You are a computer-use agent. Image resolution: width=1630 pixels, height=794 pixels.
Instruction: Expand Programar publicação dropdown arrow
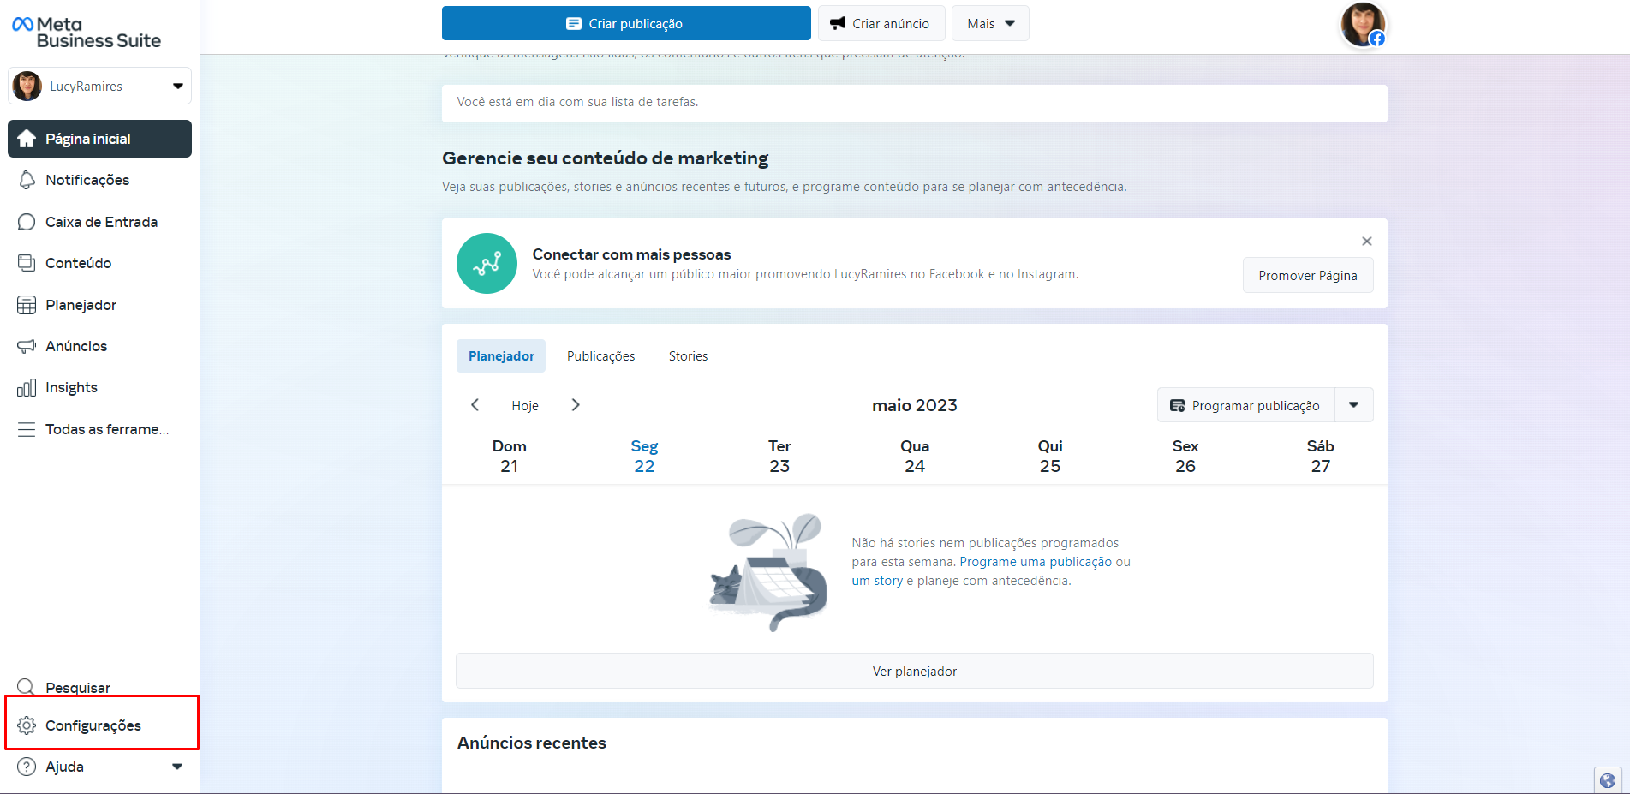tap(1353, 405)
